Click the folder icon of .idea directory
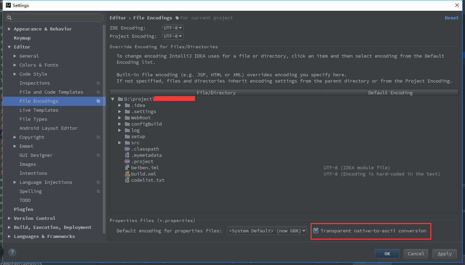Screen dimensions: 465x265 pyautogui.click(x=127, y=105)
